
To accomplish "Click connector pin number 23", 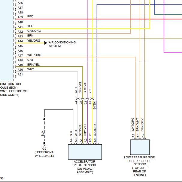I will [86, 103].
